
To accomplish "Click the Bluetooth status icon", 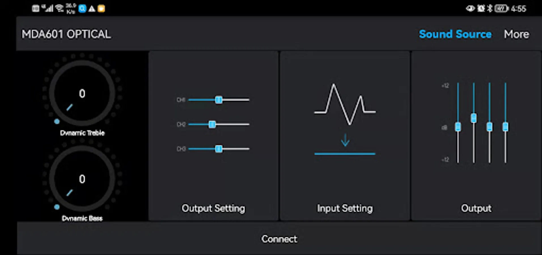I will pos(490,8).
